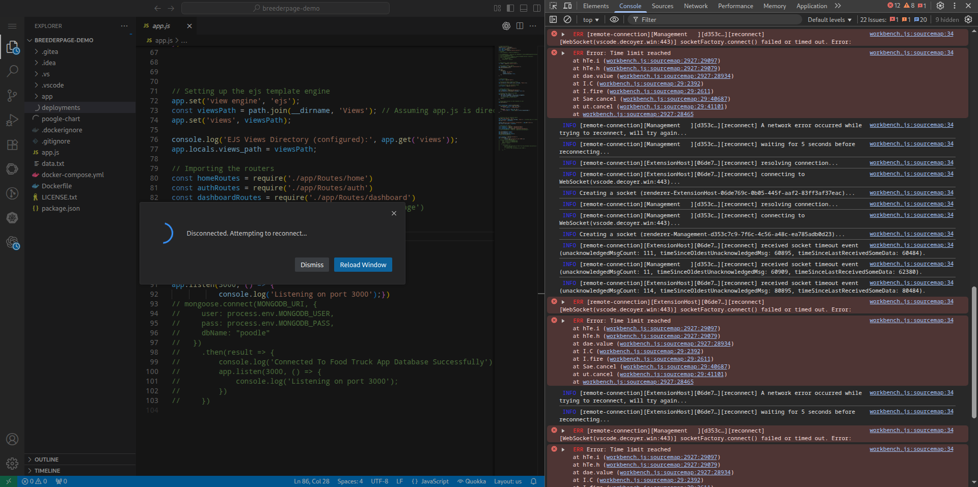Open the Source Control view

click(x=12, y=96)
